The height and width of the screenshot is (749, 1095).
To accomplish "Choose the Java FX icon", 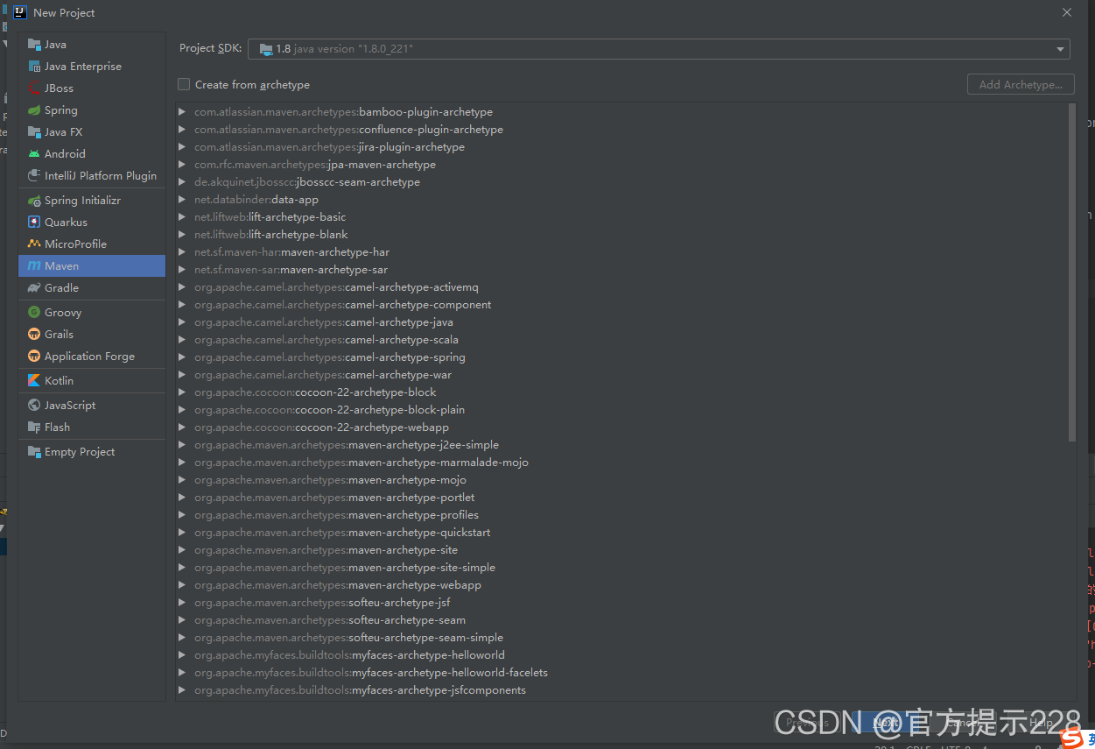I will [34, 132].
